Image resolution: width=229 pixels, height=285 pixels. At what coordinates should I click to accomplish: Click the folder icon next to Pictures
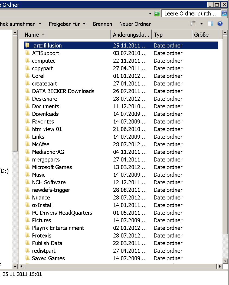point(27,220)
